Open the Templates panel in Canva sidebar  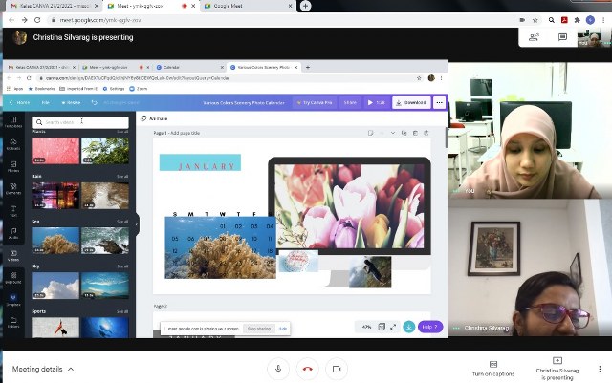[x=13, y=121]
